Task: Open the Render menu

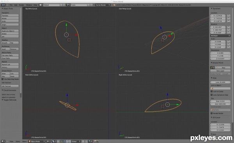Action: point(21,5)
